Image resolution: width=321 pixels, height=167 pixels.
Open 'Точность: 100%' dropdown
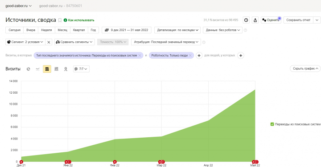113,42
